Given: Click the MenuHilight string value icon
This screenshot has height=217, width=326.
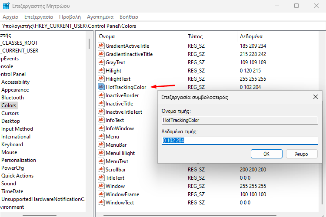Looking at the screenshot, I should pyautogui.click(x=101, y=153).
